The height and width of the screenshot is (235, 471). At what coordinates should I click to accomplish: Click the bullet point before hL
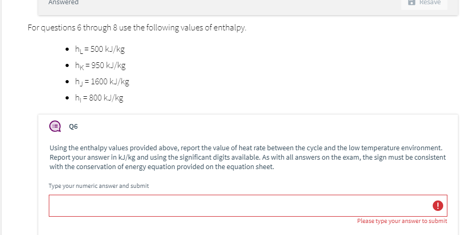point(67,49)
